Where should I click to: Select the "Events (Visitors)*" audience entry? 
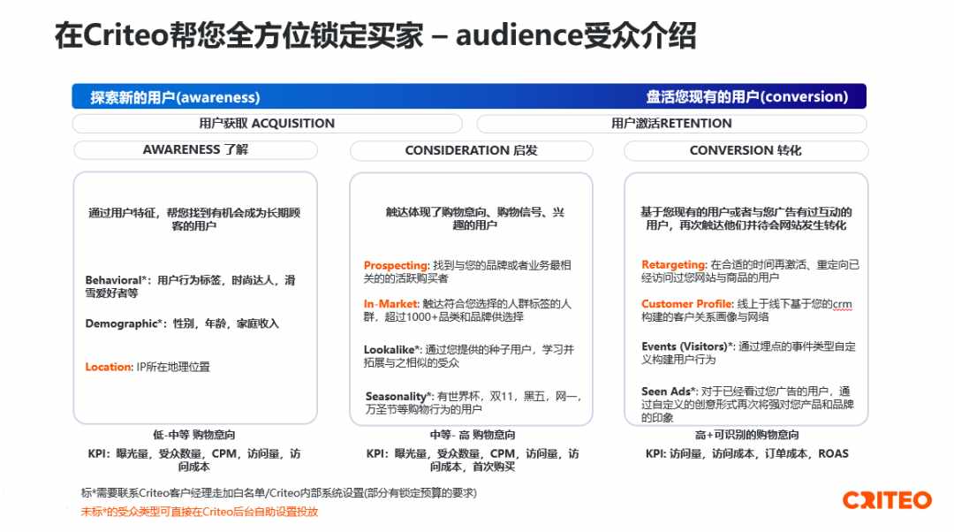click(748, 353)
